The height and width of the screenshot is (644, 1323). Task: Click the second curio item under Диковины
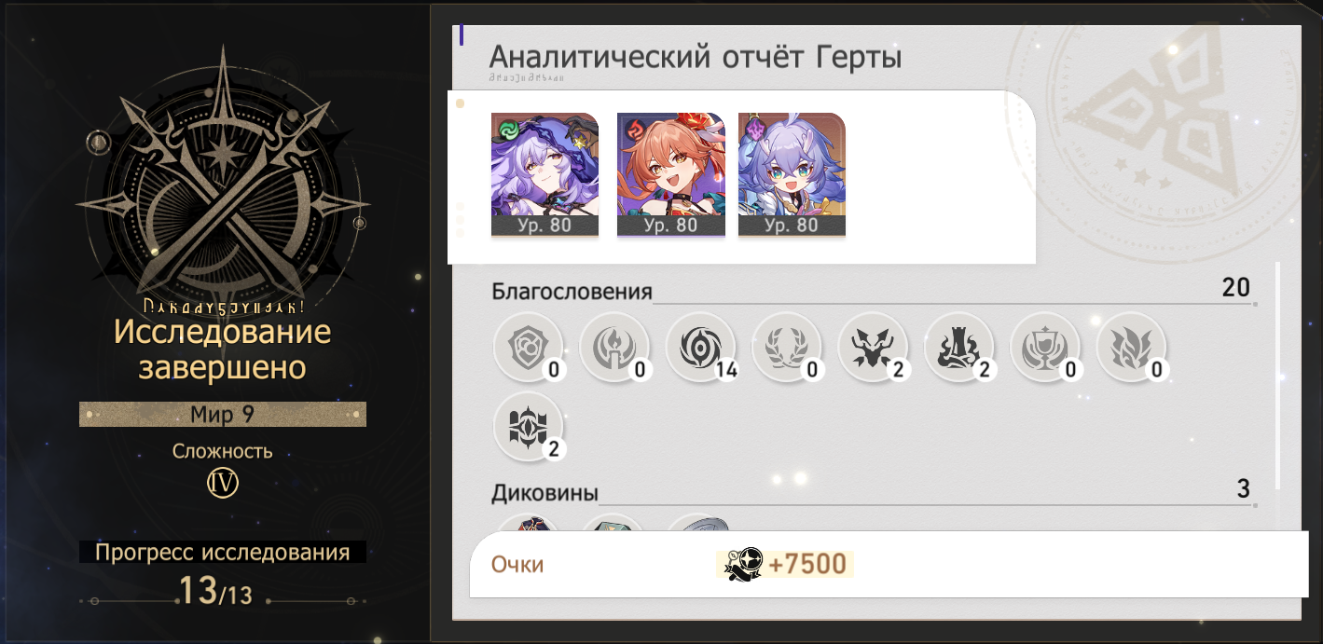tap(612, 523)
